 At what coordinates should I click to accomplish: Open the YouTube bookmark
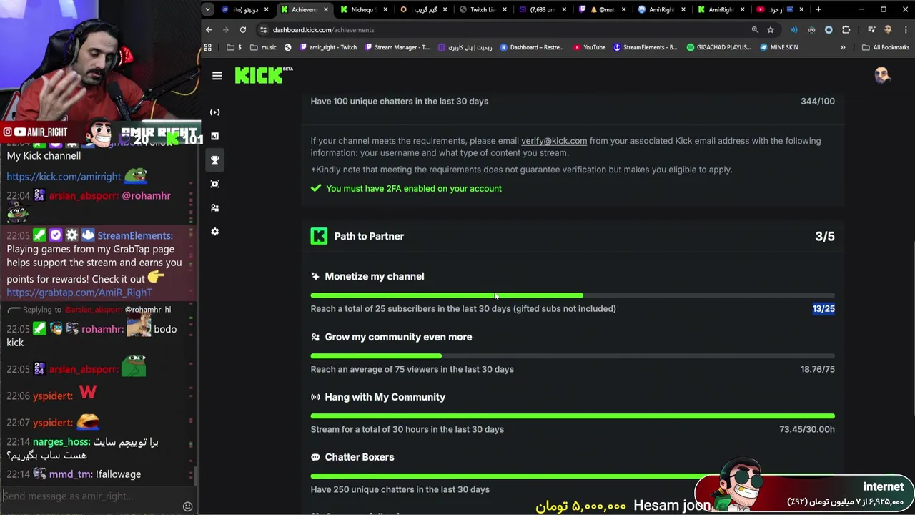tap(588, 47)
